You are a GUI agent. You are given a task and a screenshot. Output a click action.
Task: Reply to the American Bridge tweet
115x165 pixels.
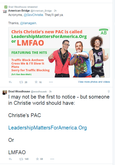click(10, 82)
